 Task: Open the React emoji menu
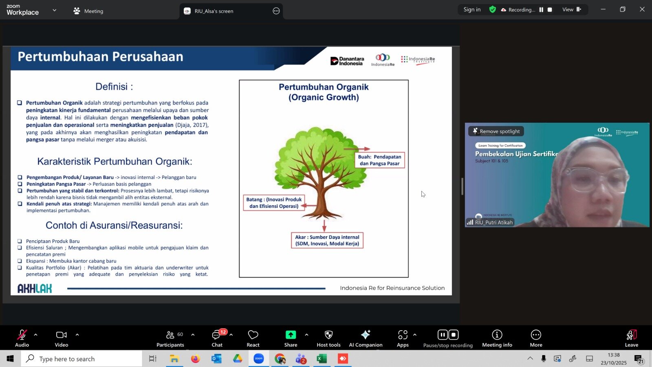point(253,338)
